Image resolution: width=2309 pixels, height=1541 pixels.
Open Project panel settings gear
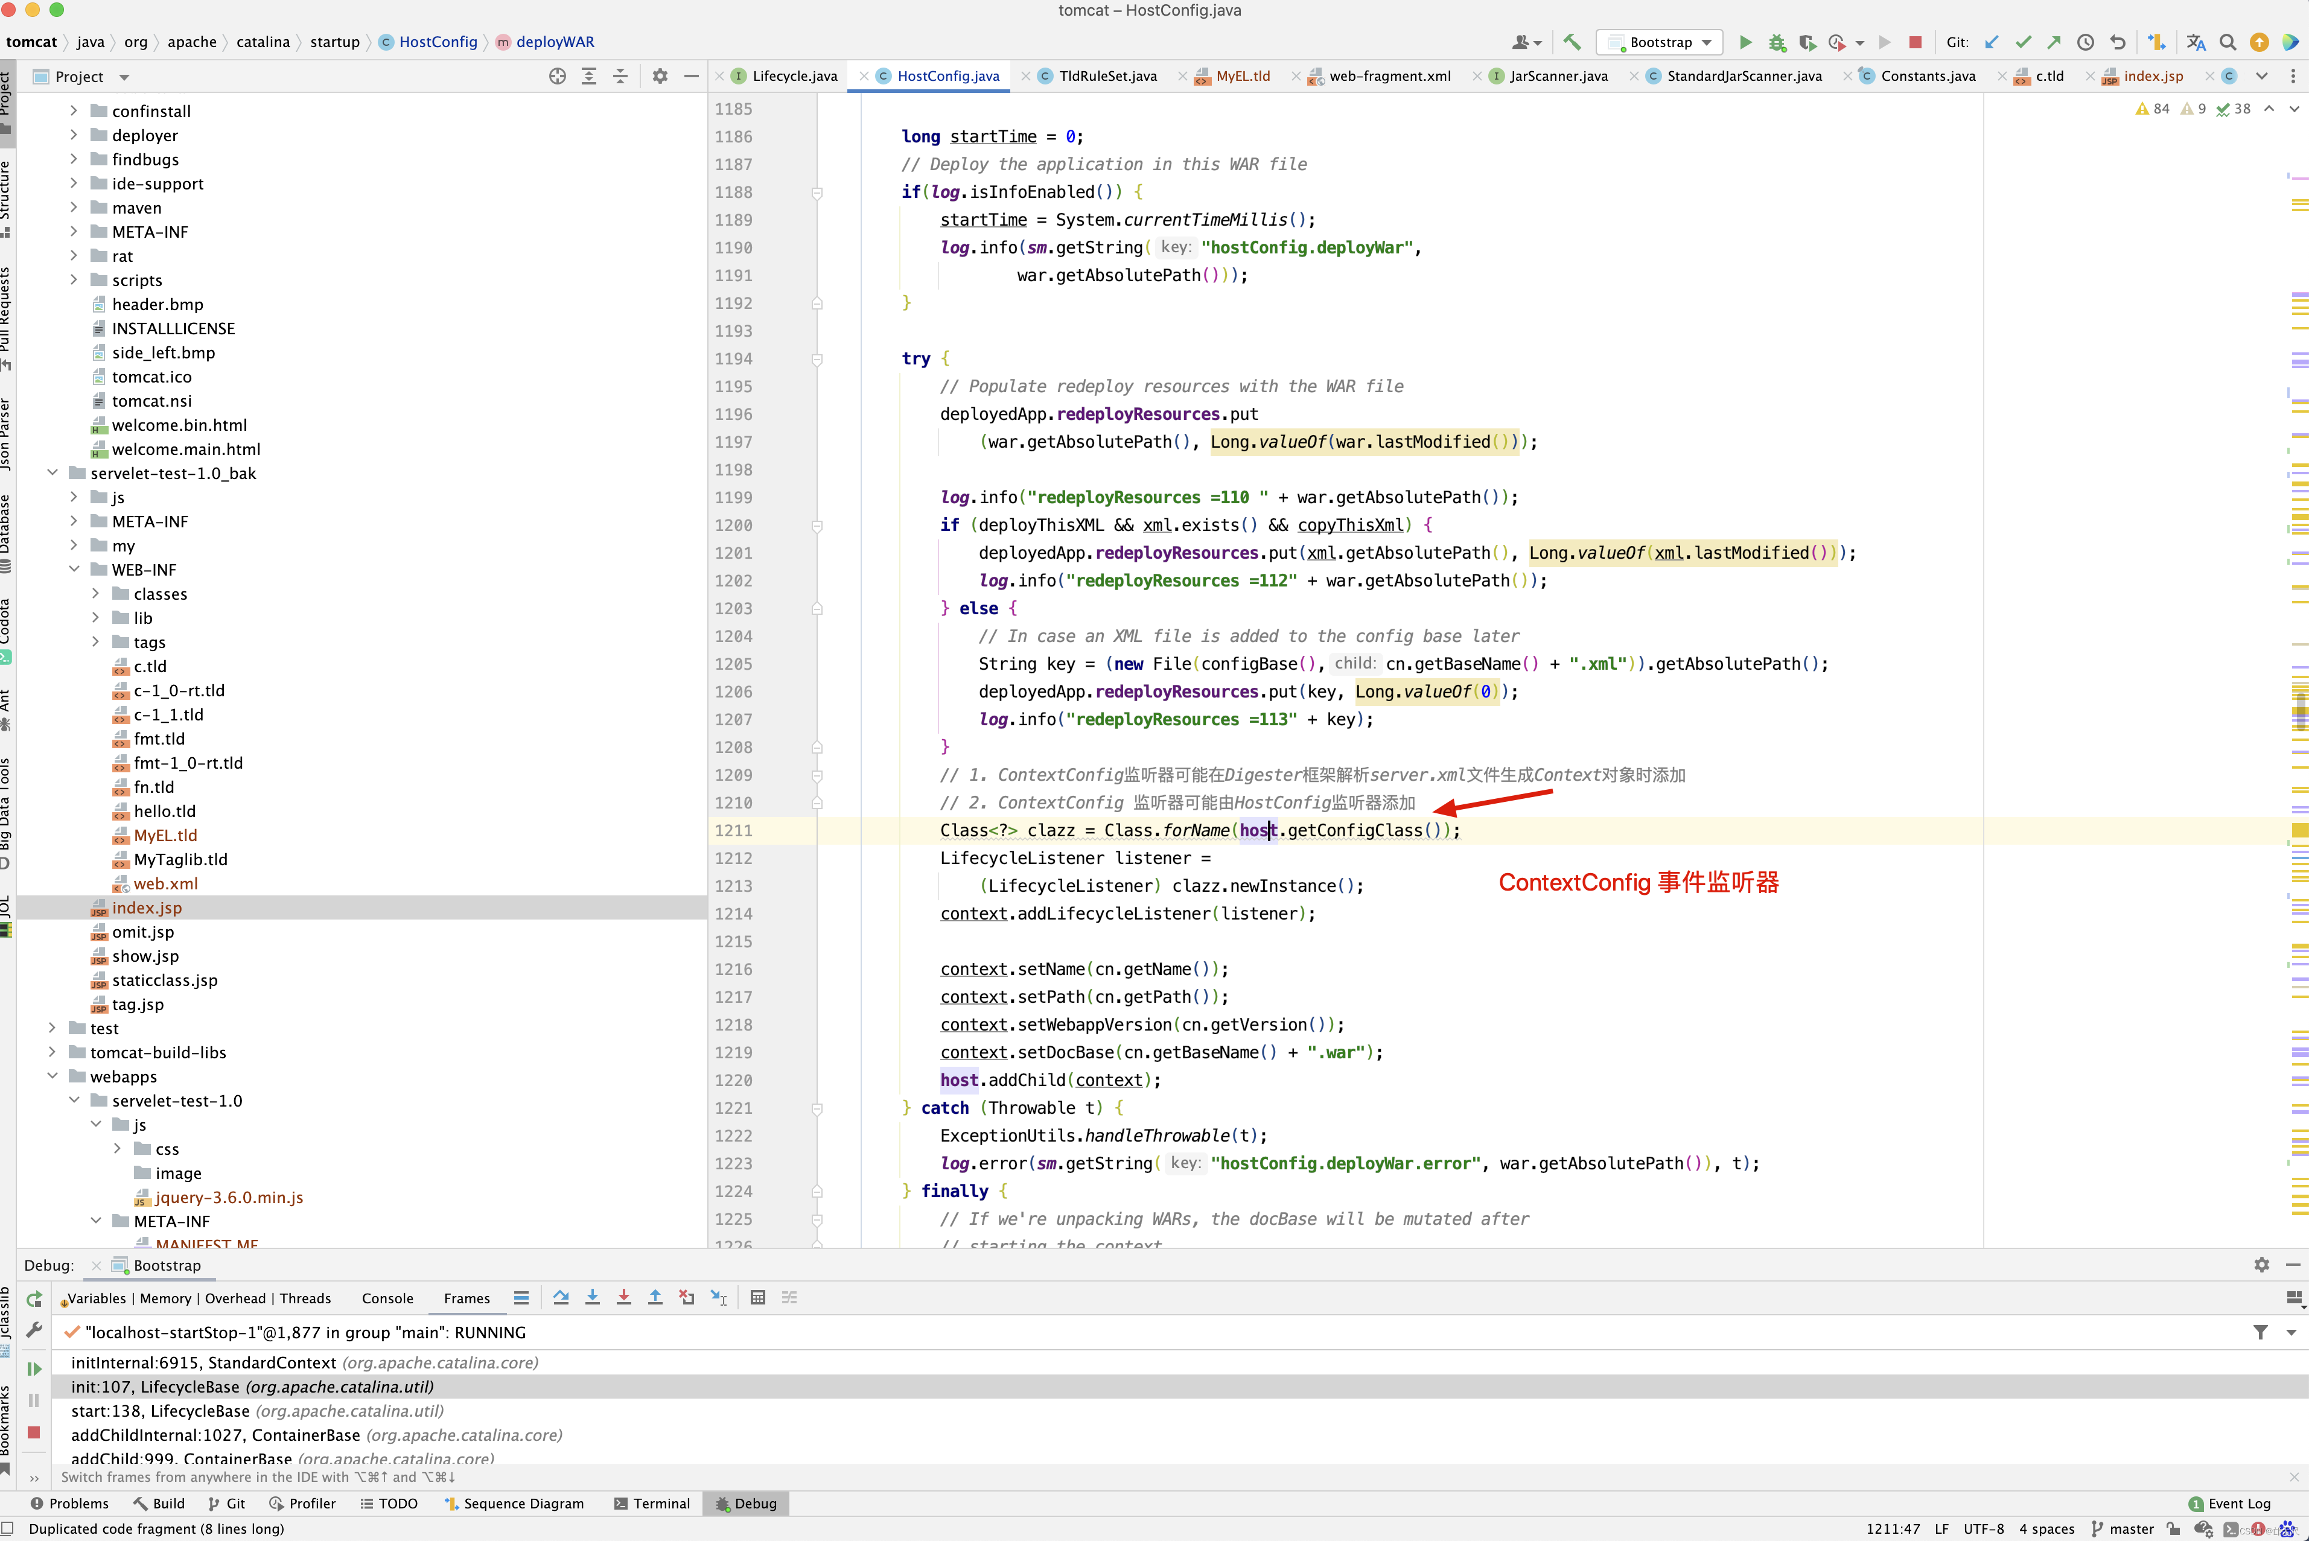point(660,77)
